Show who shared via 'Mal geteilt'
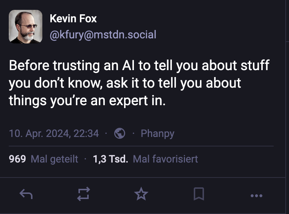The height and width of the screenshot is (214, 289). coord(55,159)
